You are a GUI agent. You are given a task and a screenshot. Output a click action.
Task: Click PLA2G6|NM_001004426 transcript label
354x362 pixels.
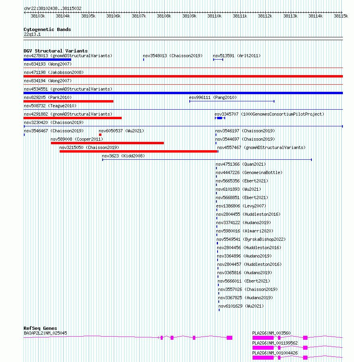275,353
